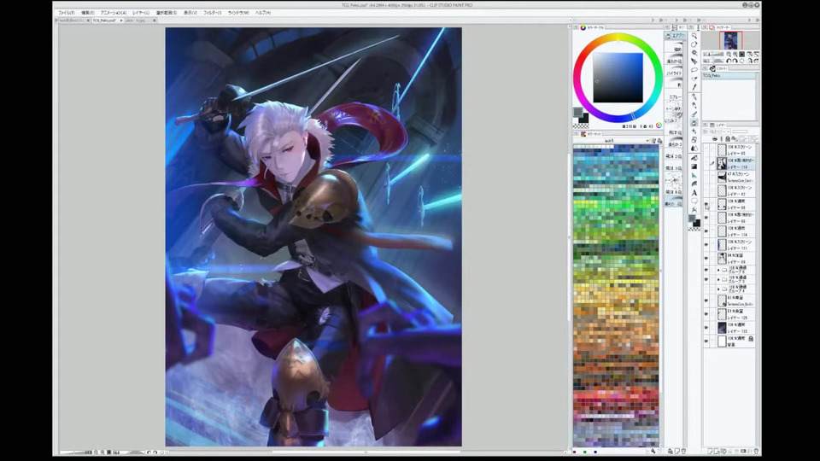Screen dimensions: 820x461
Task: Open the color set name dropdown
Action: click(x=612, y=141)
